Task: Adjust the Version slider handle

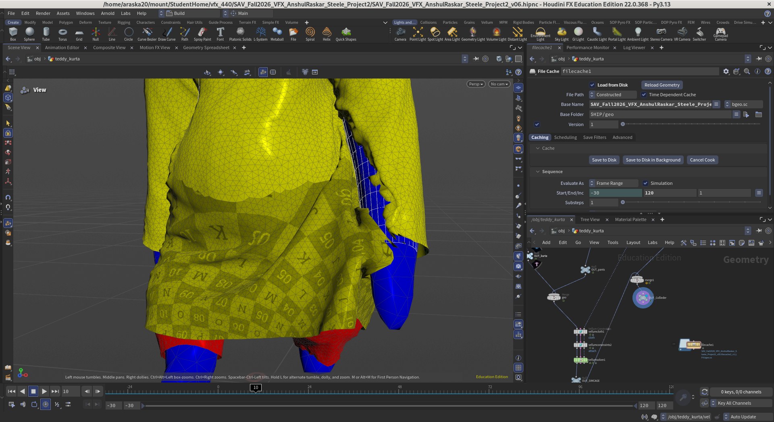Action: pos(623,124)
